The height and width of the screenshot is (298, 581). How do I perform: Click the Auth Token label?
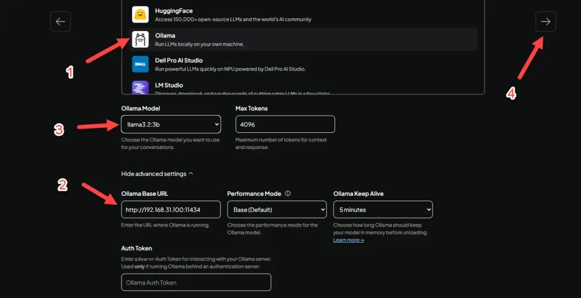pyautogui.click(x=136, y=249)
